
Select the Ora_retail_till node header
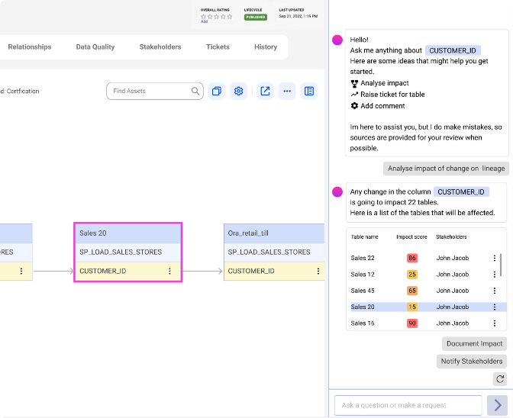tap(274, 233)
